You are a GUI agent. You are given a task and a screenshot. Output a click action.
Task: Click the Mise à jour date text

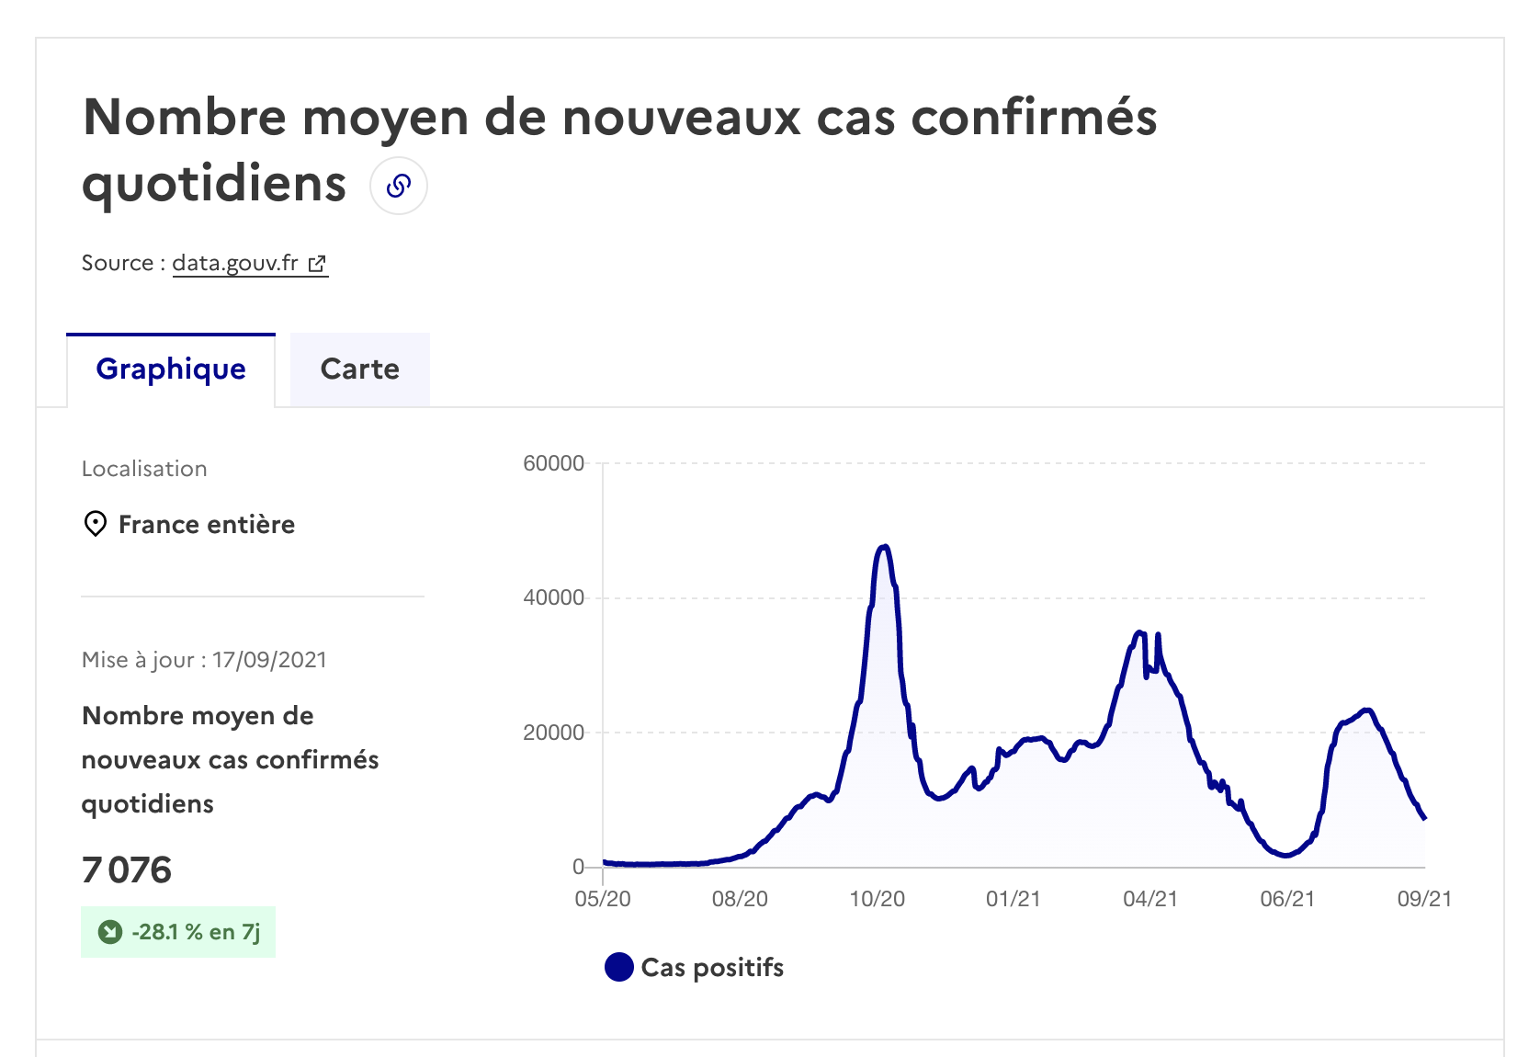[204, 660]
